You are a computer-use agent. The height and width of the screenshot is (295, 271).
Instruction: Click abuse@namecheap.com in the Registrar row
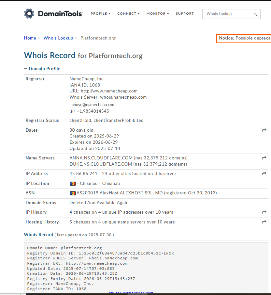(93, 105)
